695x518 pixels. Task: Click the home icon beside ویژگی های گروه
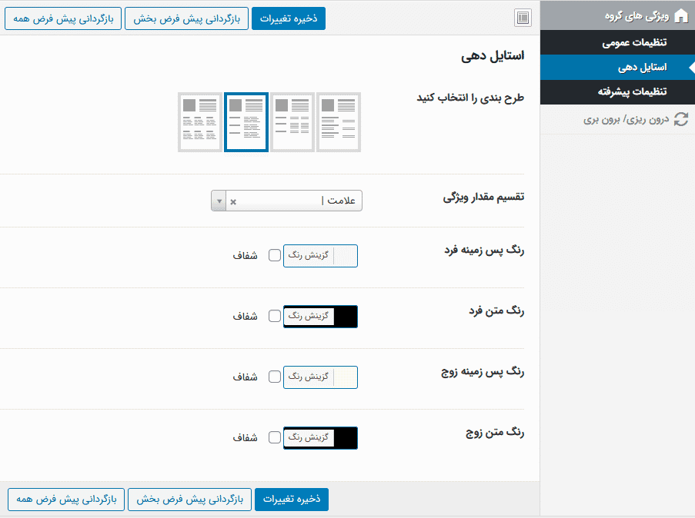tap(681, 16)
